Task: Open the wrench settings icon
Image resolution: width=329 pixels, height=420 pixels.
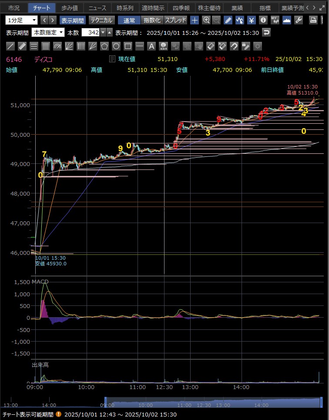Action: pyautogui.click(x=299, y=20)
